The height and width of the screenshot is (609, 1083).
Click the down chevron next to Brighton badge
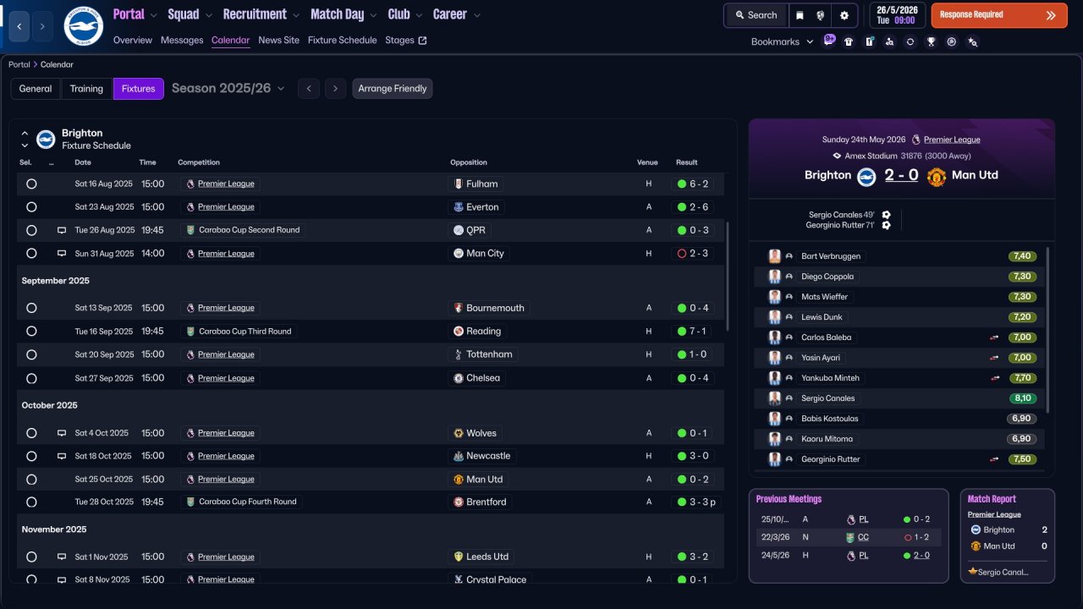(25, 145)
